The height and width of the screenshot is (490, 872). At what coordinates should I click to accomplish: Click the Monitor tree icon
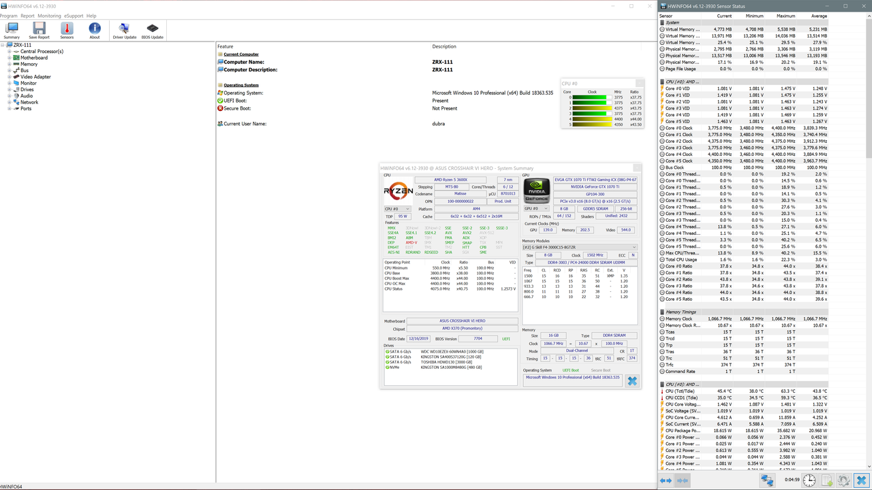tap(16, 83)
